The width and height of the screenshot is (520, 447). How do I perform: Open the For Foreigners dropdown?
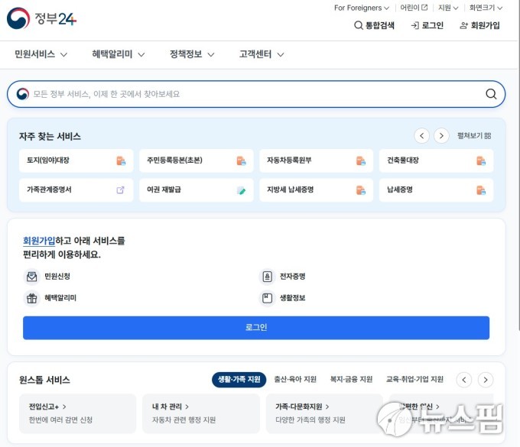(362, 8)
